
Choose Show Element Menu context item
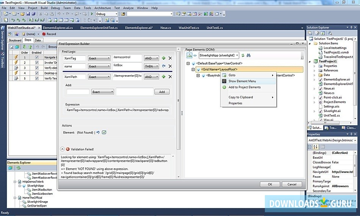click(x=248, y=81)
